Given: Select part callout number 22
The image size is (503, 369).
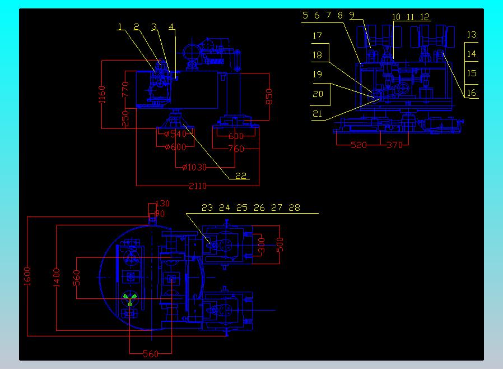Looking at the screenshot, I should coord(241,176).
